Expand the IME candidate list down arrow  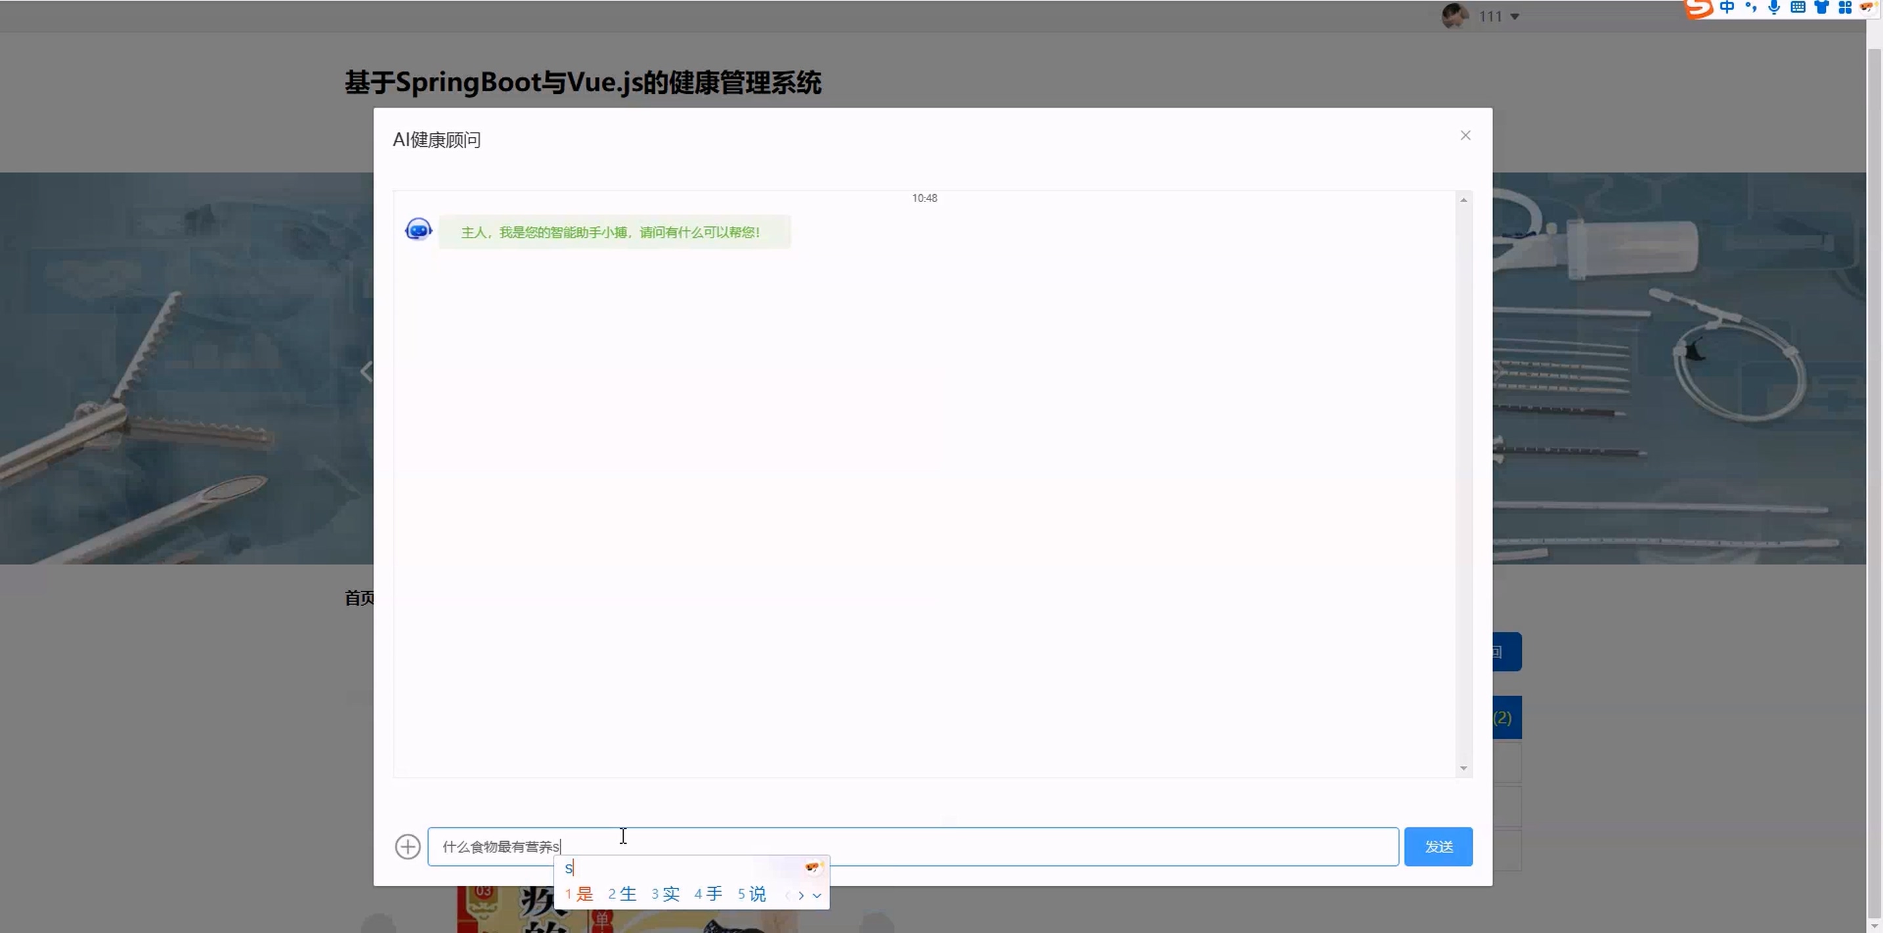pyautogui.click(x=817, y=895)
